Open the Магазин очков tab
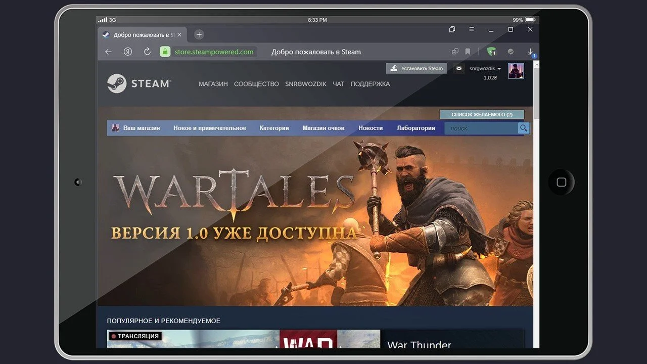 (323, 128)
